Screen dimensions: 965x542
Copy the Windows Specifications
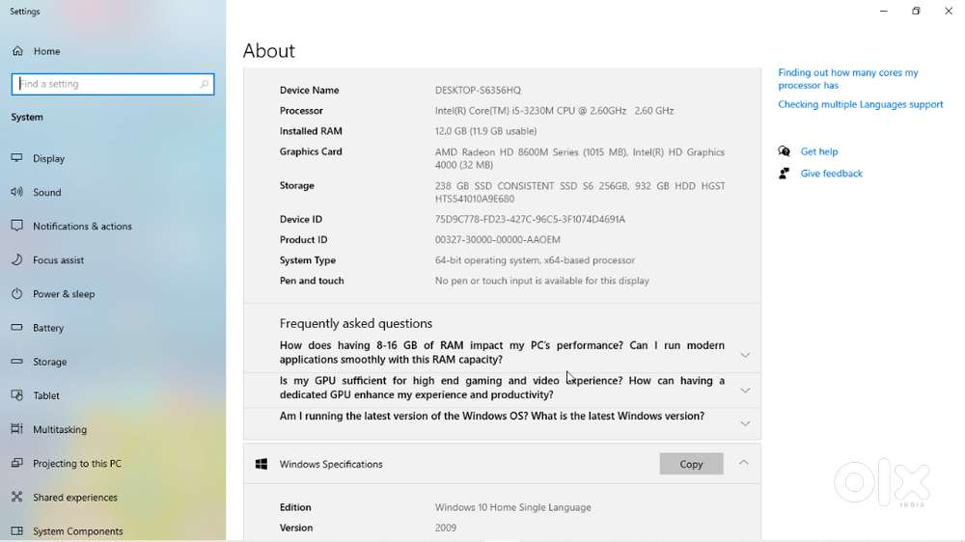[x=691, y=464]
